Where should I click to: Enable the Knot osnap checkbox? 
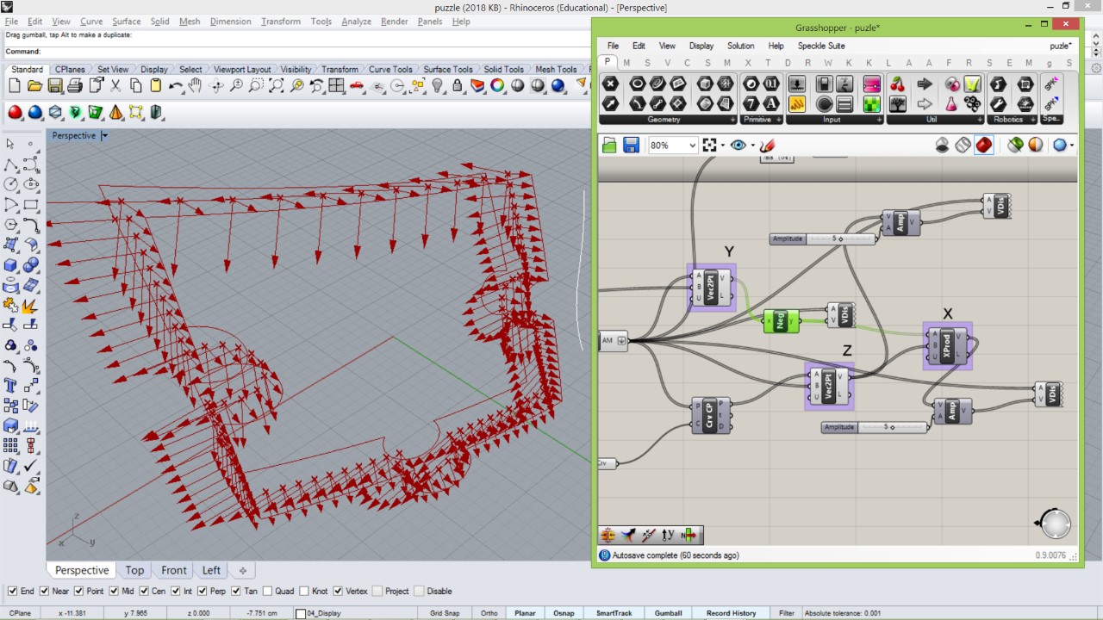point(303,591)
